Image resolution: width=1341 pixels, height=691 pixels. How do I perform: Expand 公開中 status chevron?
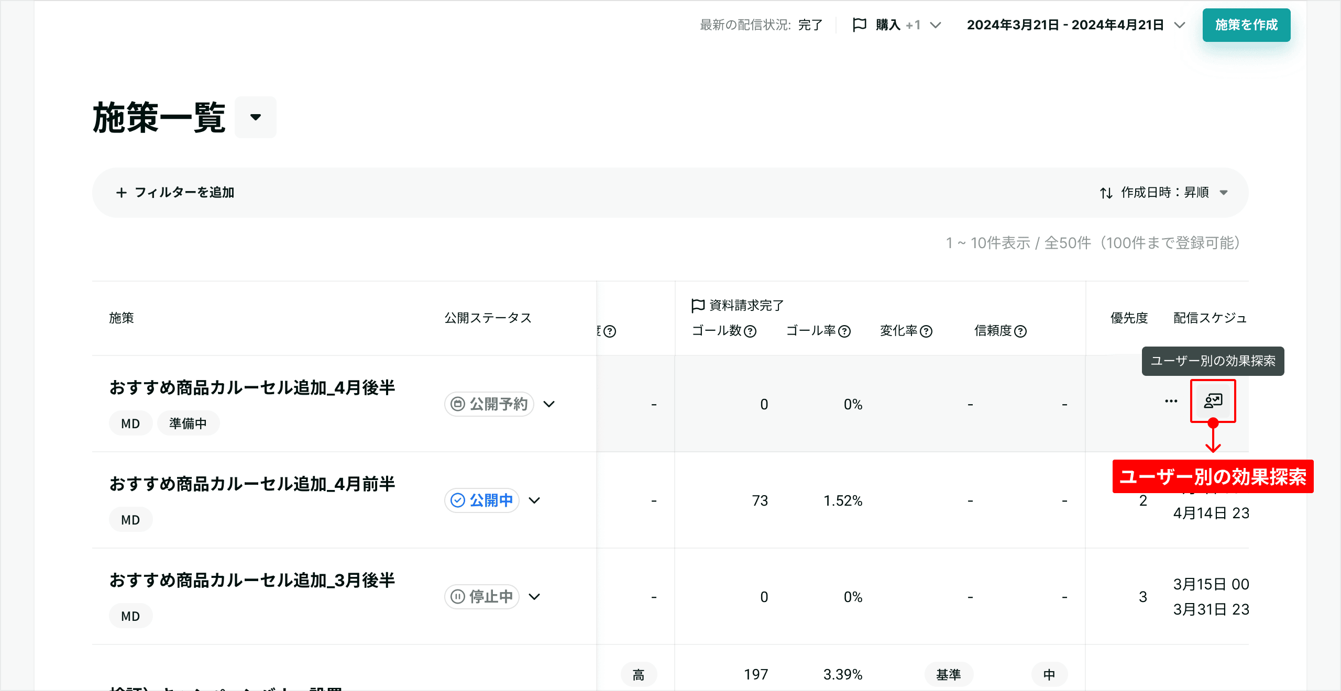tap(534, 500)
